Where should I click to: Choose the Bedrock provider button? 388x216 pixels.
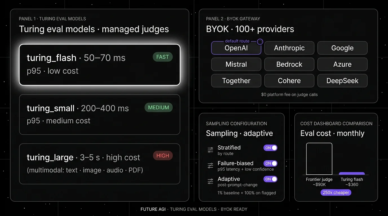289,64
